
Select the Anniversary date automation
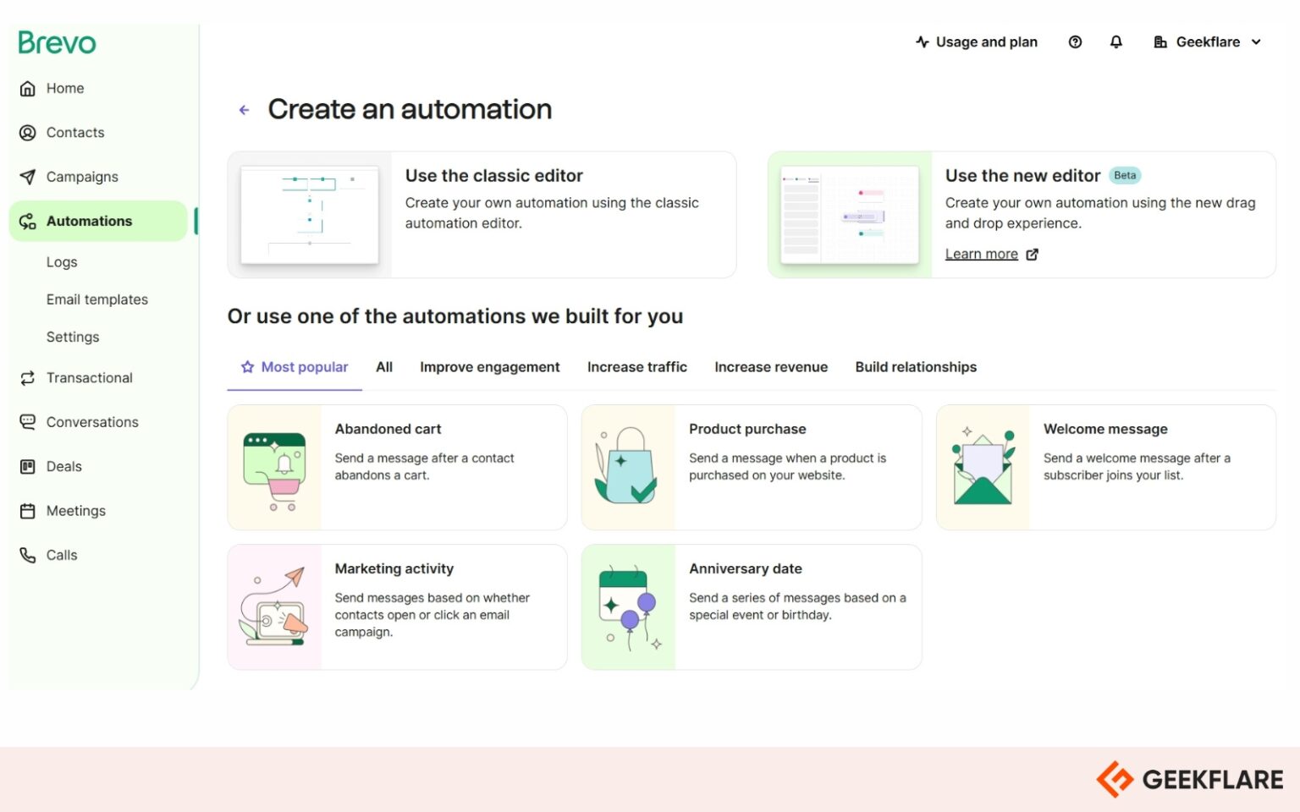tap(752, 607)
